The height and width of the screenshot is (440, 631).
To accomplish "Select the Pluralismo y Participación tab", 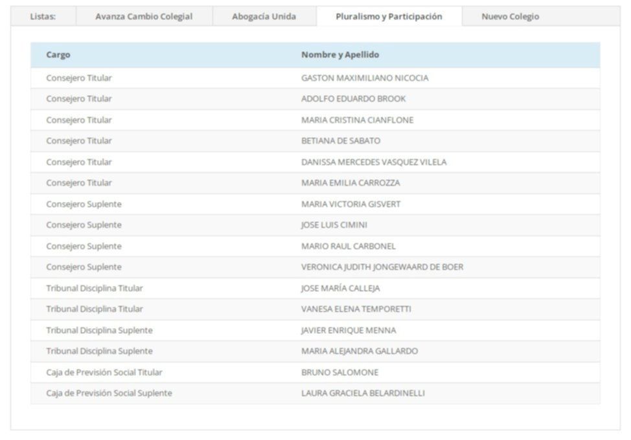I will pos(389,16).
